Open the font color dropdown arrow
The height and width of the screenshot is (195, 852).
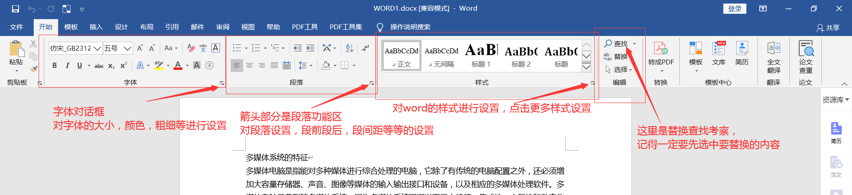coord(187,66)
